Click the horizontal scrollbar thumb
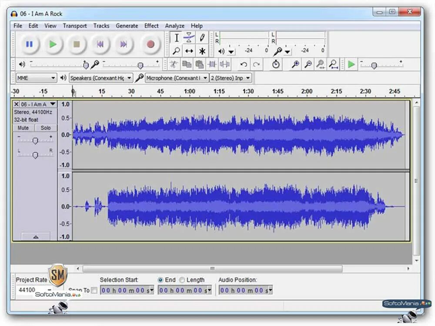Screen dimensions: 435x326 (x=213, y=268)
